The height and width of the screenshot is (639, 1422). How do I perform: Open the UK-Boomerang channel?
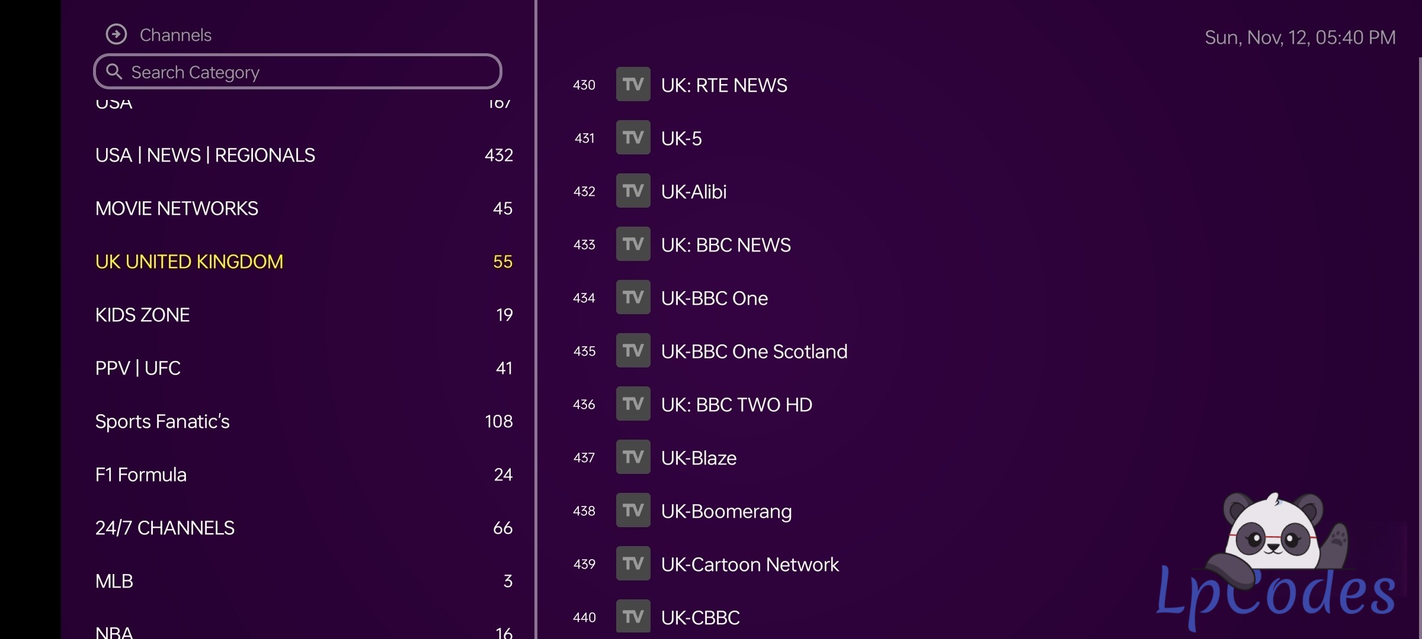[726, 511]
